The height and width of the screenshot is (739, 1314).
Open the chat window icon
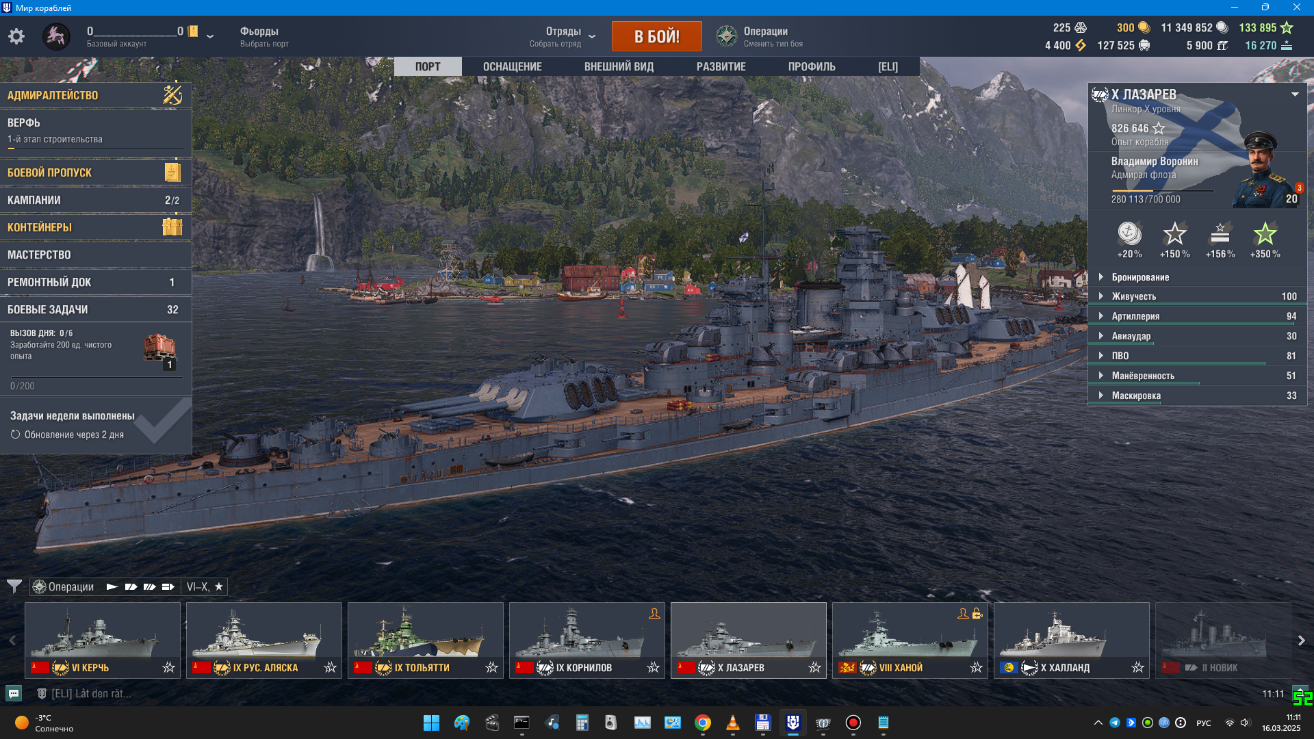coord(14,693)
